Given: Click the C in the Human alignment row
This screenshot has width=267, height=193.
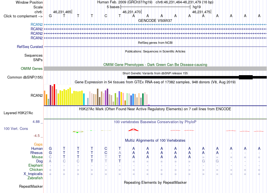Looking at the screenshot, I should click(x=106, y=149).
